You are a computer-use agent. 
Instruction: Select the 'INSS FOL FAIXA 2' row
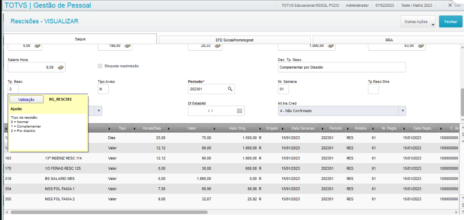[x=232, y=199]
